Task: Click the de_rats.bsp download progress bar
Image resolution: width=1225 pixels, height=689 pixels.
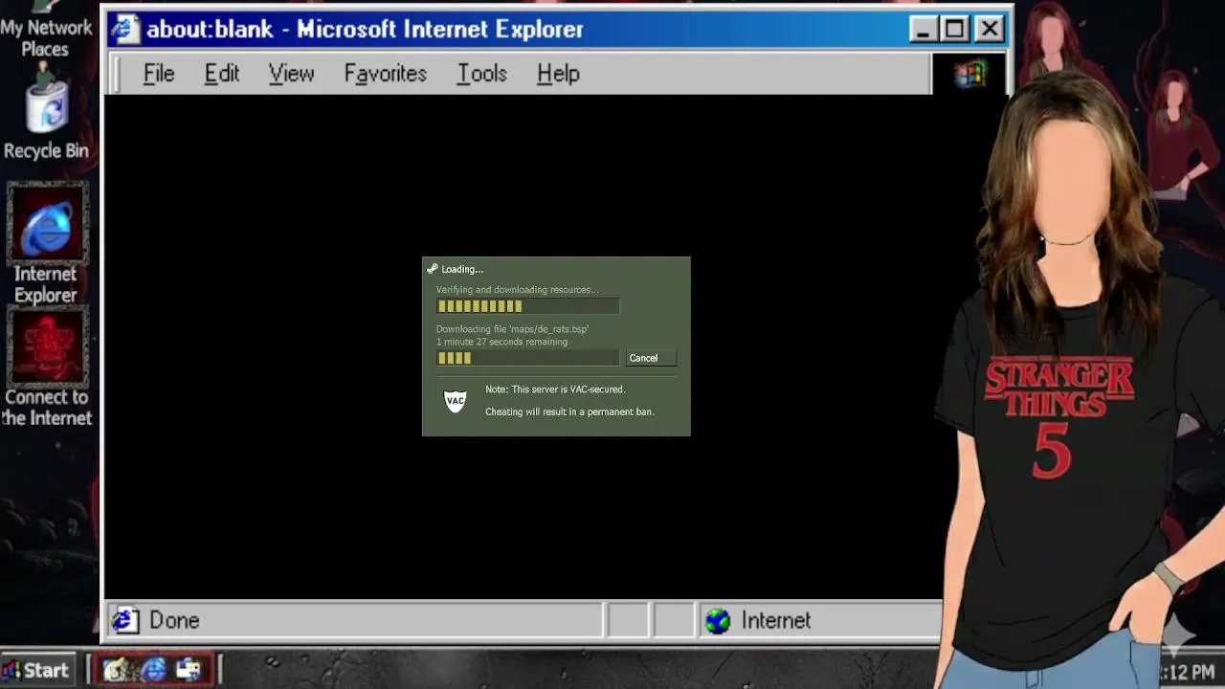Action: point(528,358)
